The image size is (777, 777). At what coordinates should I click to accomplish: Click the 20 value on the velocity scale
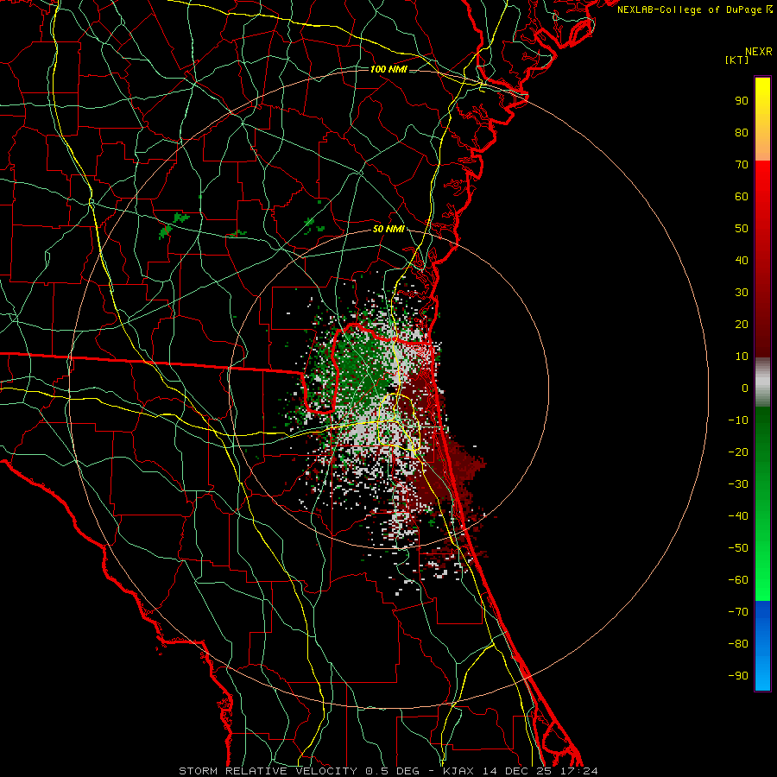click(x=742, y=325)
